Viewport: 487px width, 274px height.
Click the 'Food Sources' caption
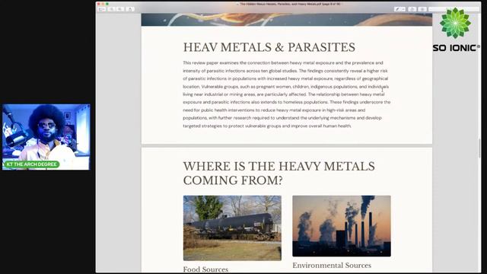(x=205, y=269)
